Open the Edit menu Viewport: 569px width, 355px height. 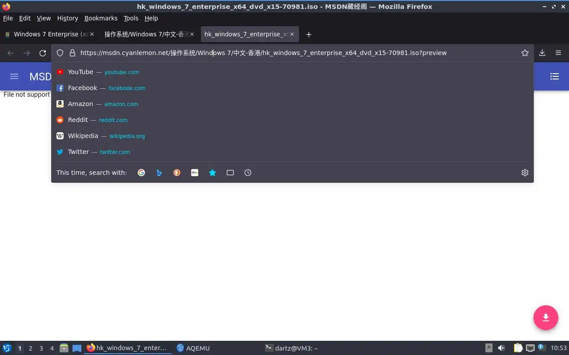25,18
